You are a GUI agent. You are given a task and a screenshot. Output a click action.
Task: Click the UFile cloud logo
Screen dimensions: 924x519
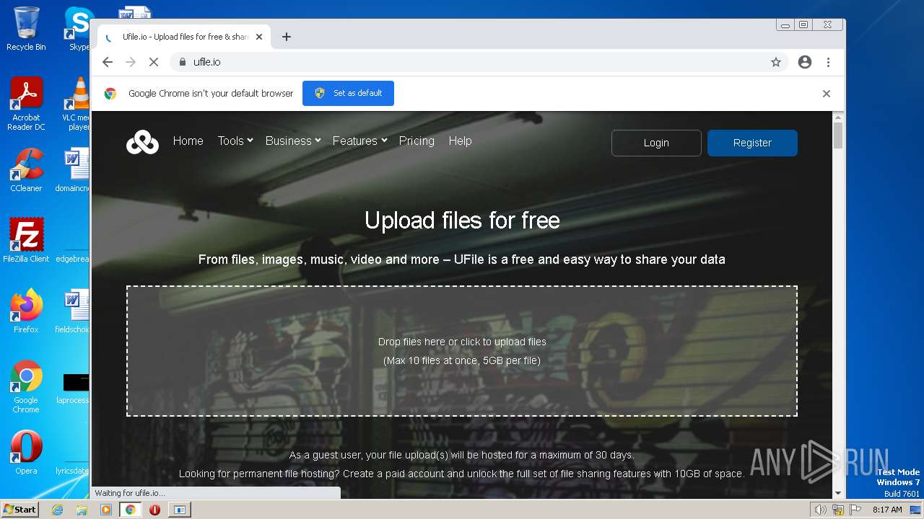click(142, 142)
